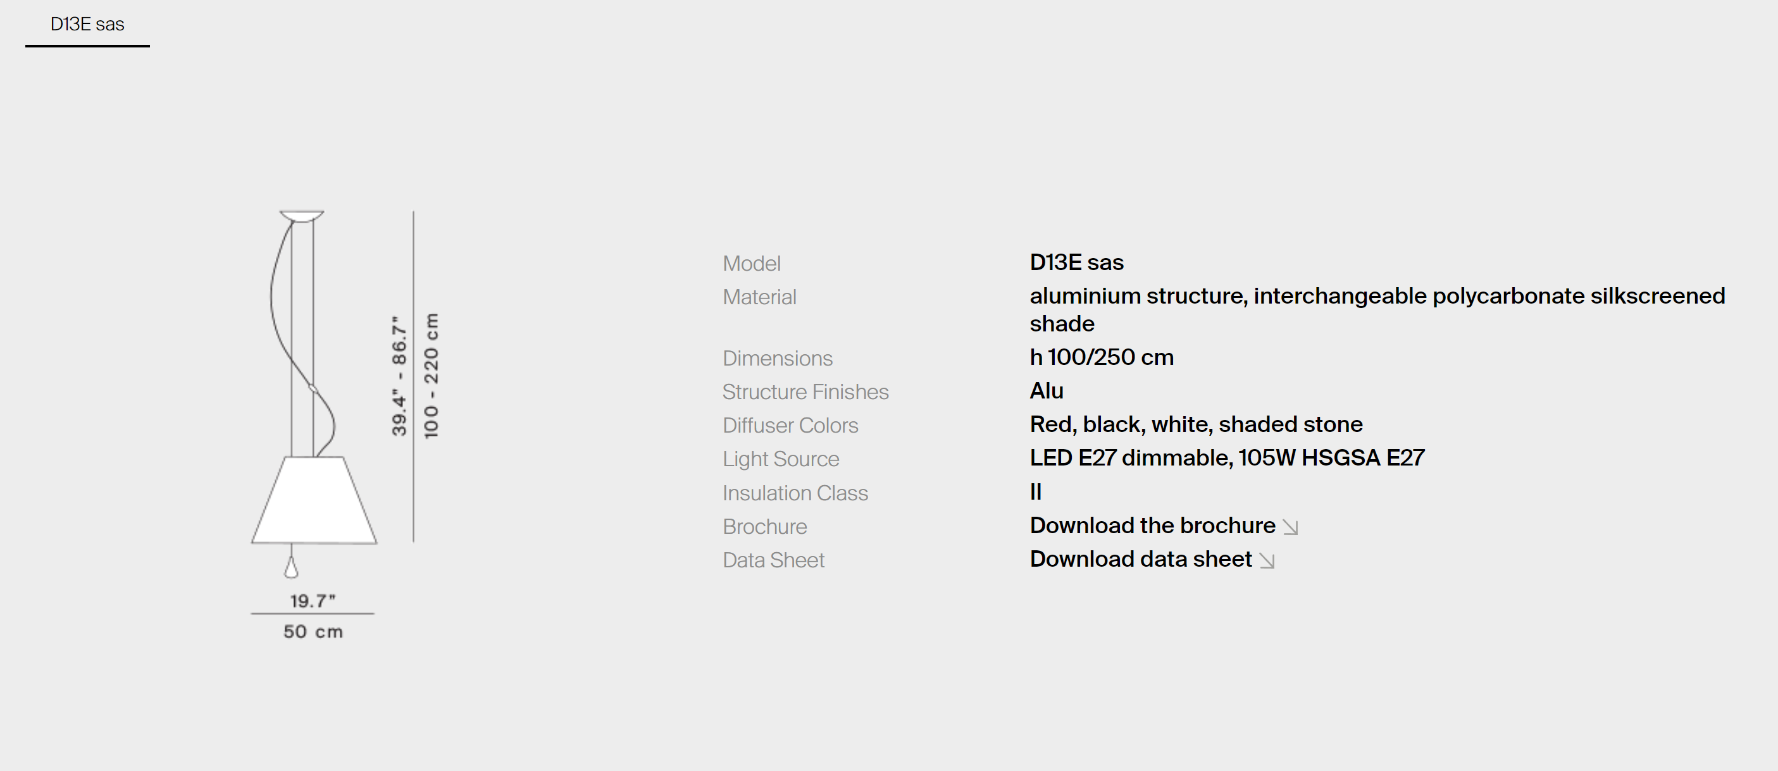Image resolution: width=1778 pixels, height=771 pixels.
Task: Click the pull handle below the lamp shade
Action: (x=291, y=567)
